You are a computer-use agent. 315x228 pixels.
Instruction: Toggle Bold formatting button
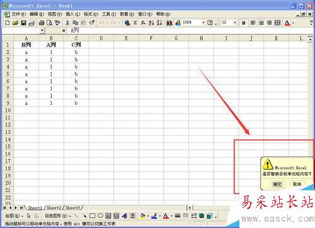(x=244, y=23)
